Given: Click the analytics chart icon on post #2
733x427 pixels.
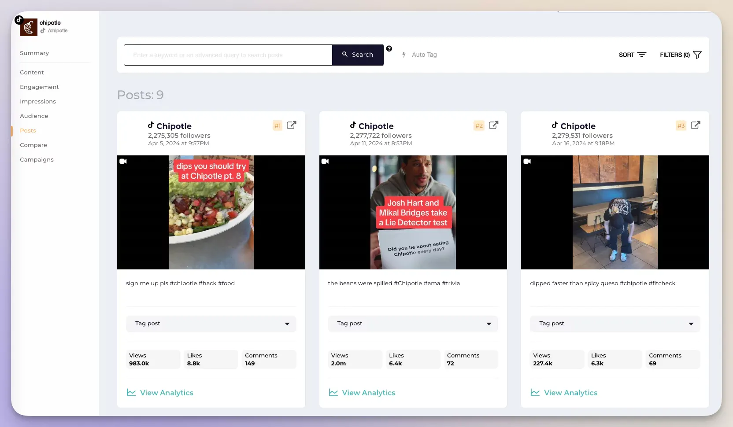Looking at the screenshot, I should tap(333, 392).
